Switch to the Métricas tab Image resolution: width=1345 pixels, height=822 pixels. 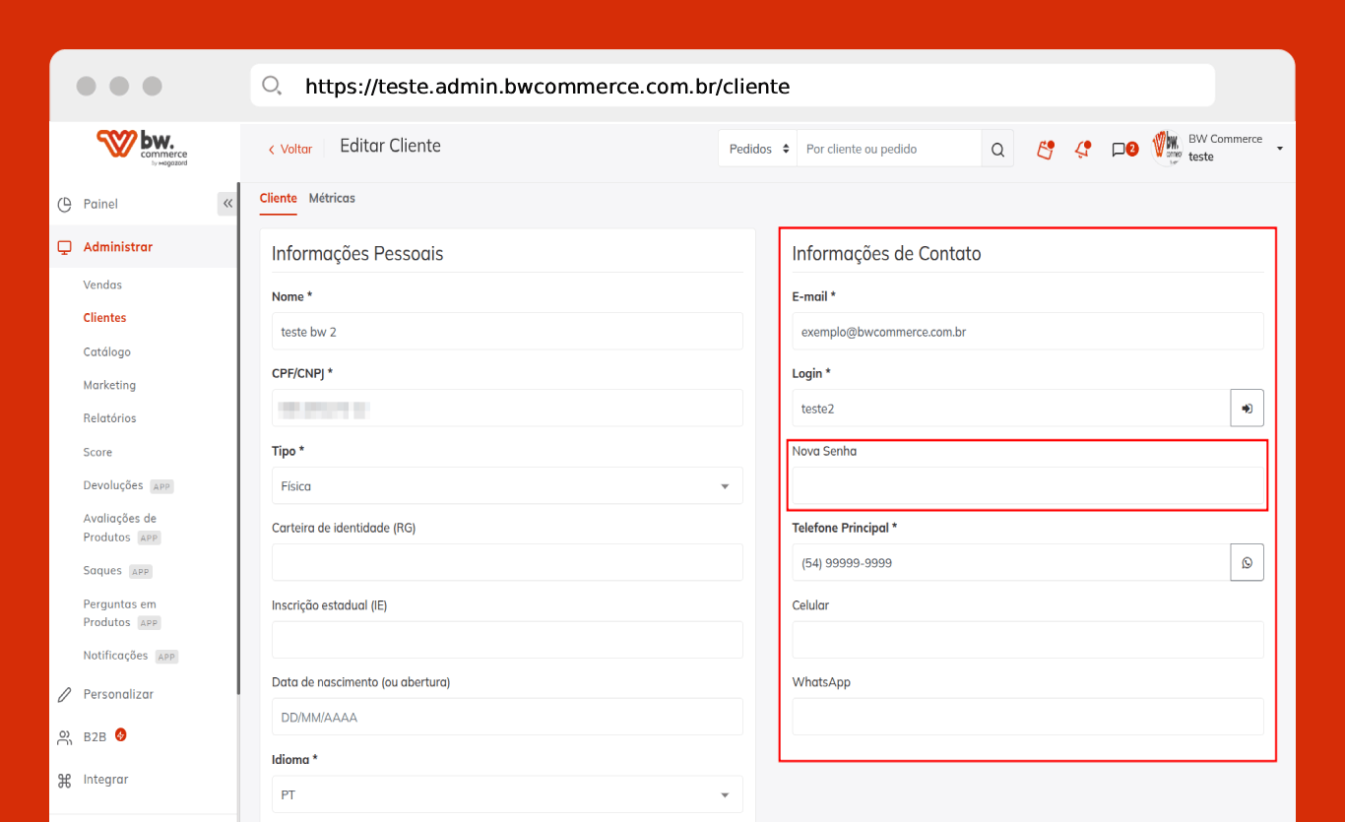[332, 198]
